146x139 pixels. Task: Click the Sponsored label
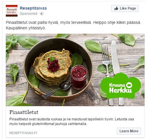[x=29, y=14]
